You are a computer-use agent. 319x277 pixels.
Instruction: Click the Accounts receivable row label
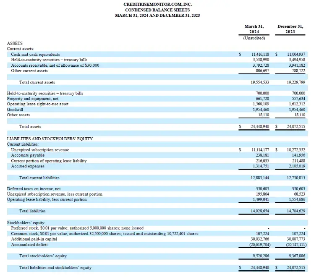(55, 65)
